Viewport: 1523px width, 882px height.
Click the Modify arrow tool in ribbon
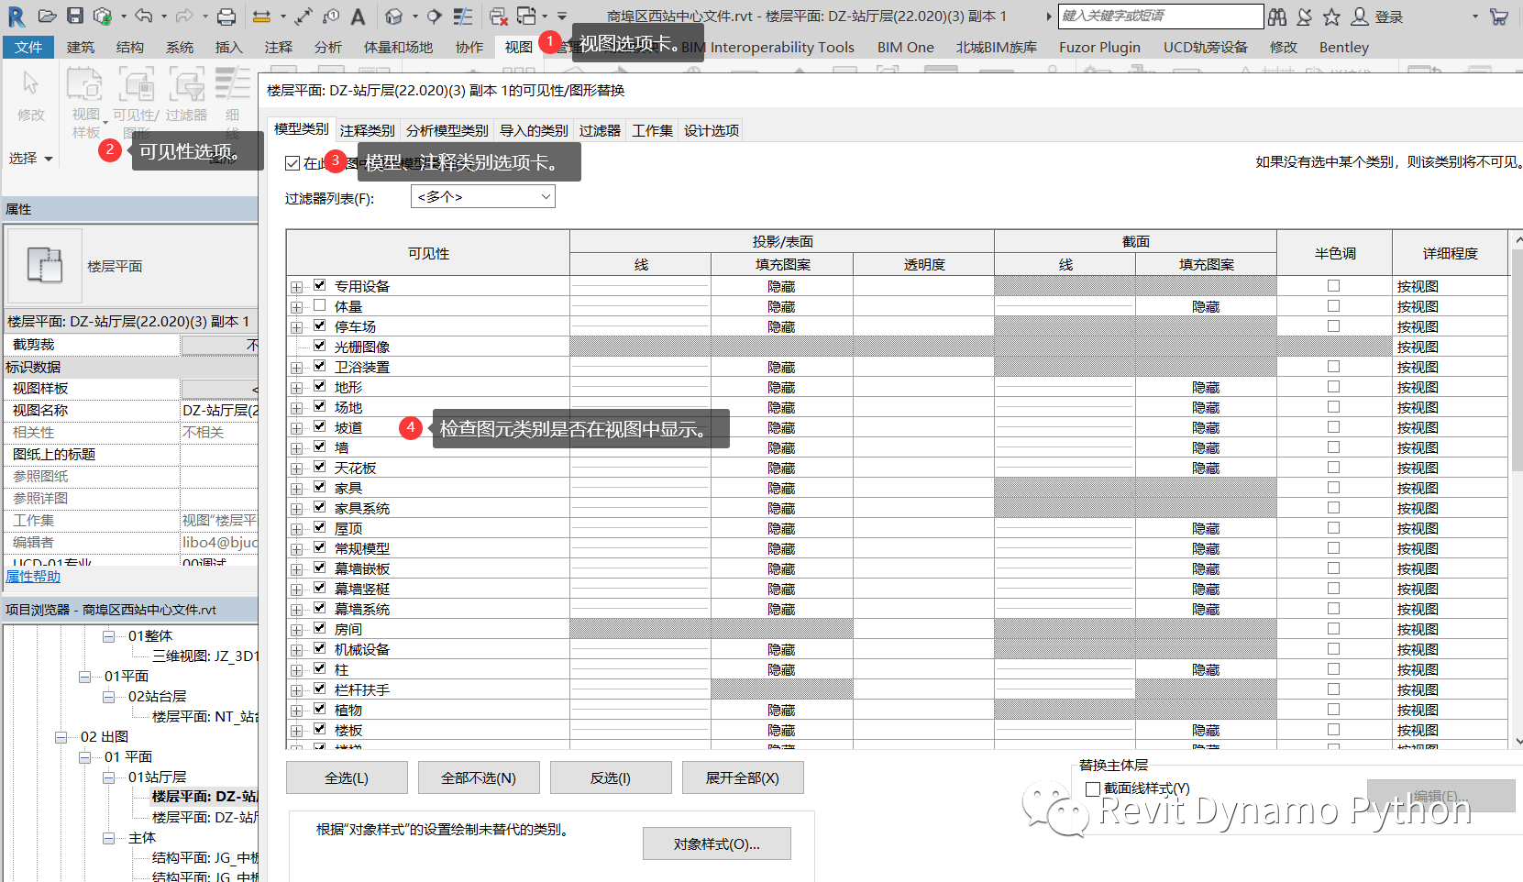click(30, 94)
